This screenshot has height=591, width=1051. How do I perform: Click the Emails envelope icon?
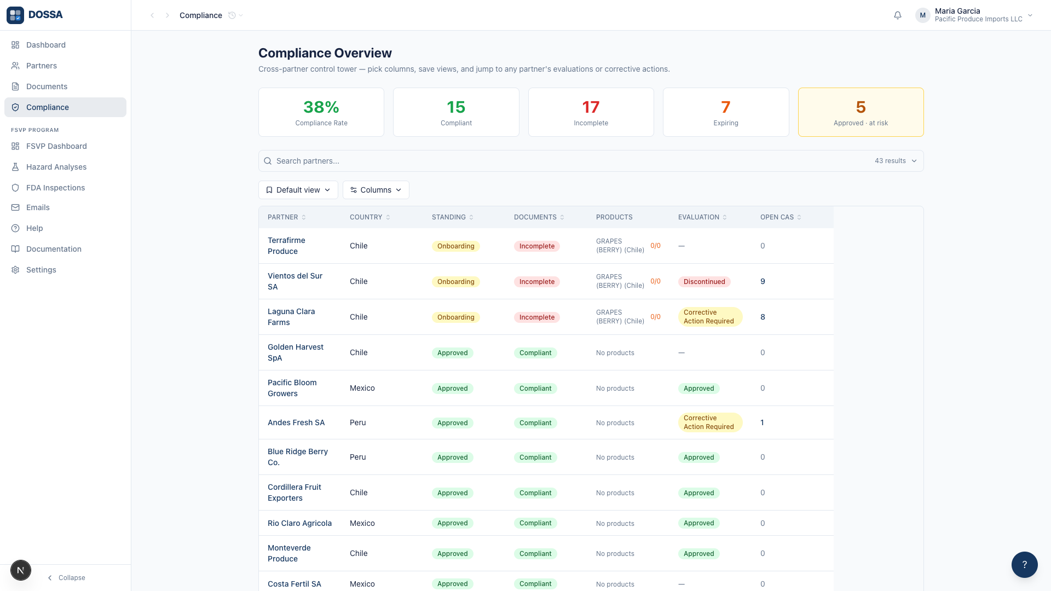pyautogui.click(x=15, y=207)
